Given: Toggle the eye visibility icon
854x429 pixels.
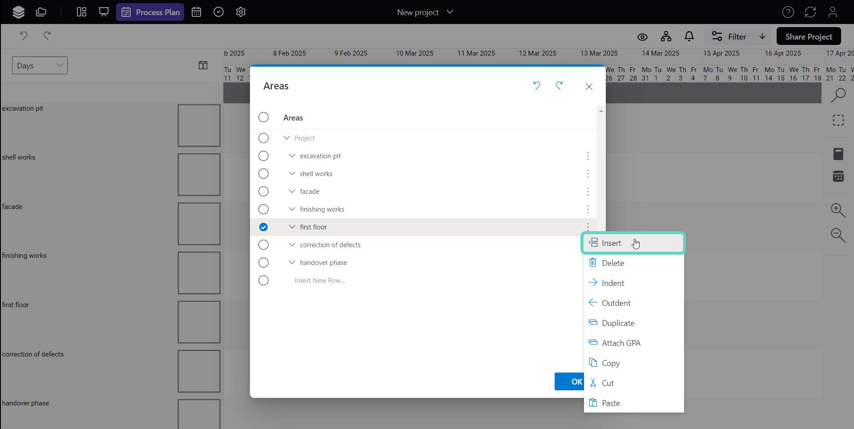Looking at the screenshot, I should click(x=642, y=37).
